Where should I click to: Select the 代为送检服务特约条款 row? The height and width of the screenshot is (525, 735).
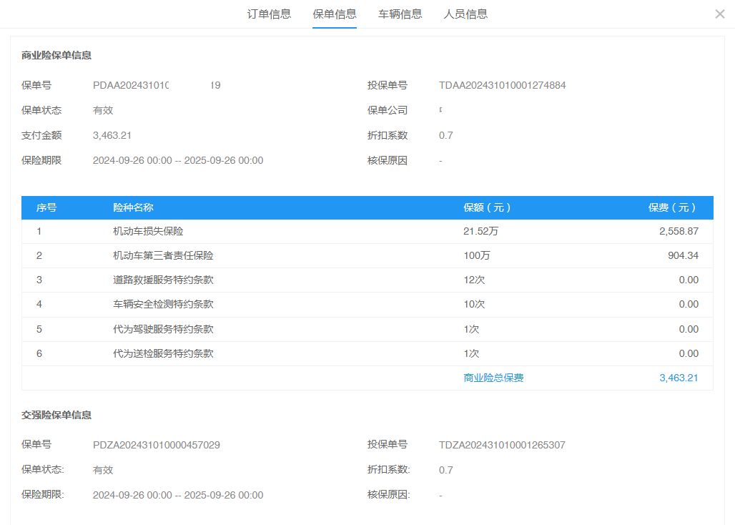(x=163, y=353)
